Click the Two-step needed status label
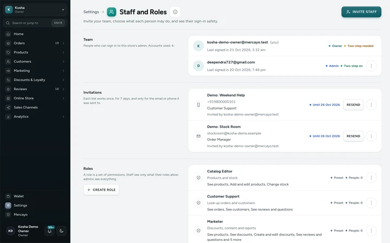 (x=360, y=46)
